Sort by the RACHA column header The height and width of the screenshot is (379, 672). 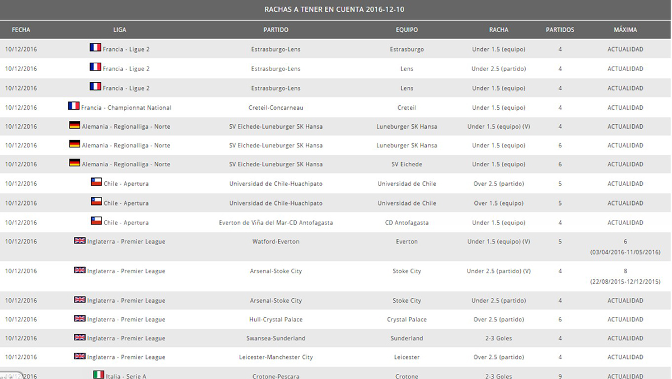pos(498,30)
